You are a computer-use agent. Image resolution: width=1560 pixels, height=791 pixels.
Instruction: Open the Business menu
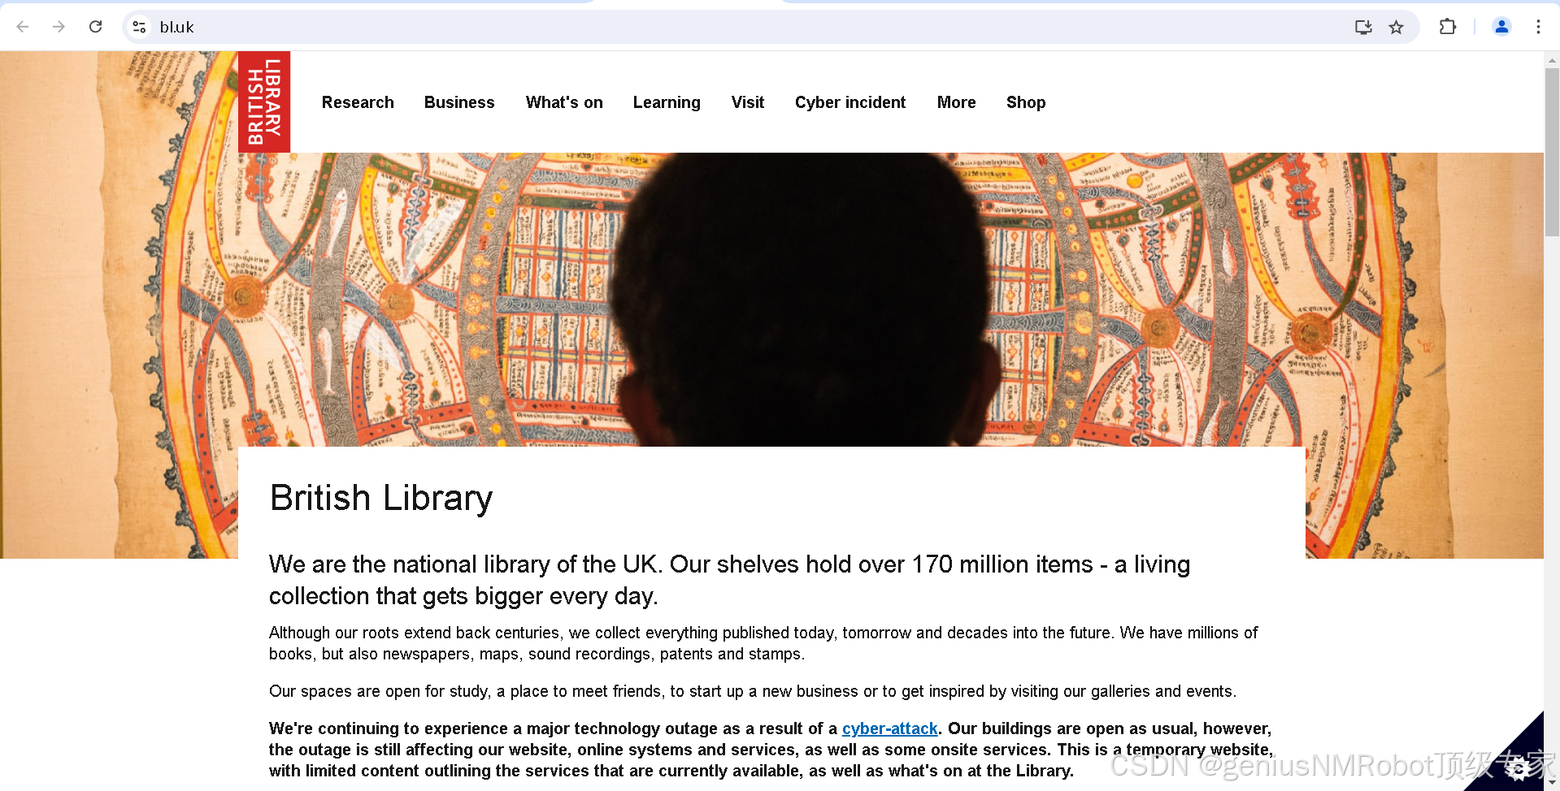coord(459,102)
